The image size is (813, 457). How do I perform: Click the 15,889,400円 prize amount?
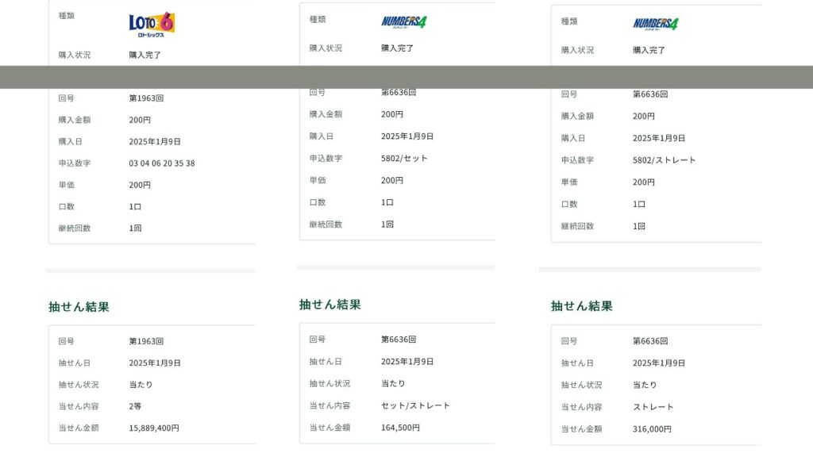click(154, 428)
